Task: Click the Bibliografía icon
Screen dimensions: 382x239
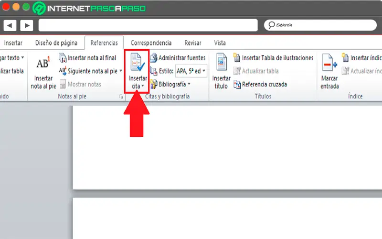Action: [x=153, y=84]
